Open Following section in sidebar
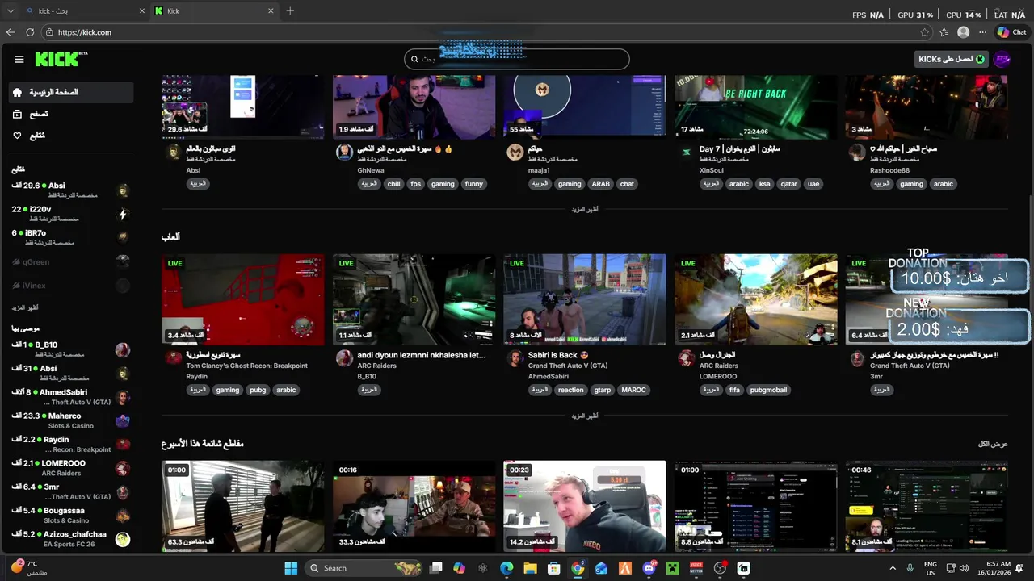Viewport: 1034px width, 581px height. (71, 136)
